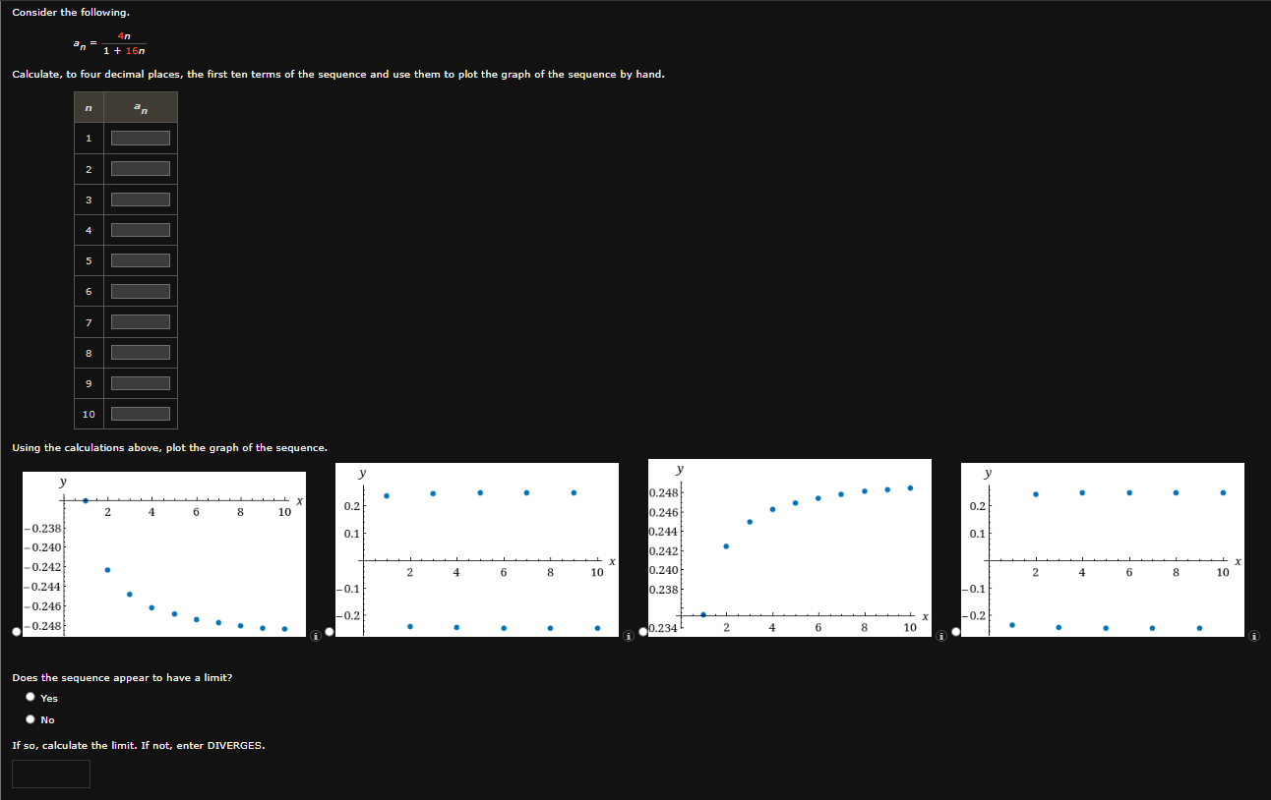1271x800 pixels.
Task: Click the answer field for n = 8
Action: (139, 352)
